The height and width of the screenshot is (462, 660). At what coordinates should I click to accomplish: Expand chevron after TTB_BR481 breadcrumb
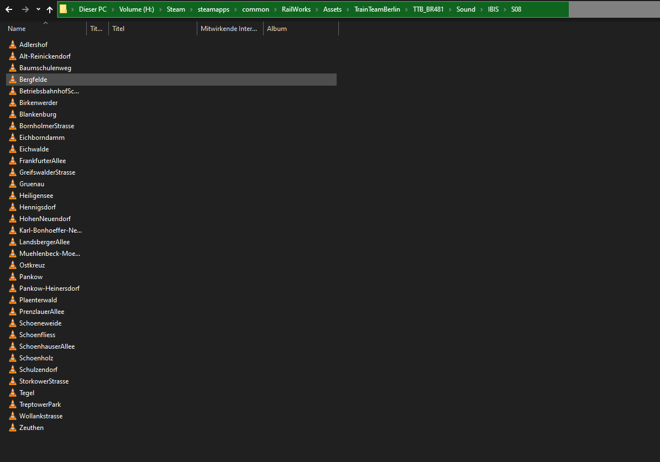pyautogui.click(x=450, y=9)
